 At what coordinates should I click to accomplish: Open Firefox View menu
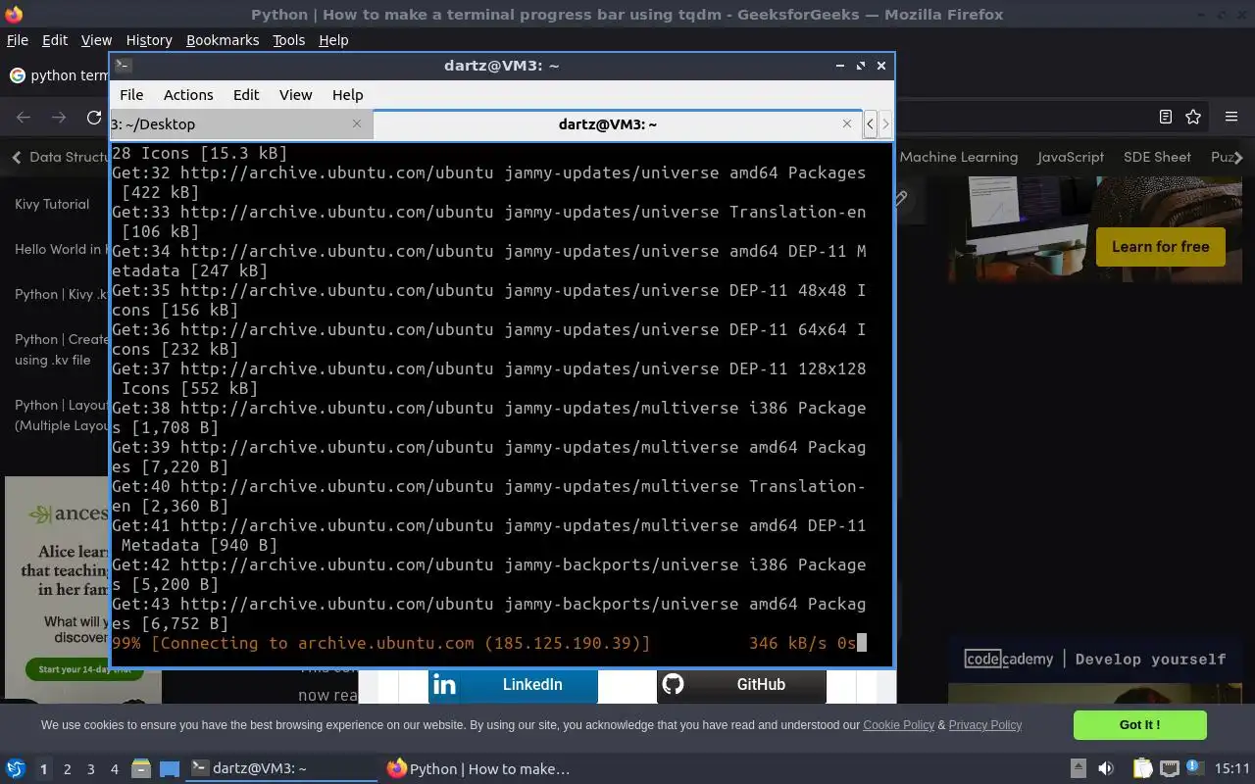[96, 40]
